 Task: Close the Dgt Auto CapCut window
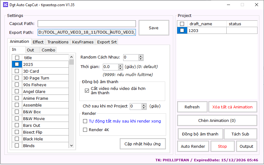pos(256,5)
